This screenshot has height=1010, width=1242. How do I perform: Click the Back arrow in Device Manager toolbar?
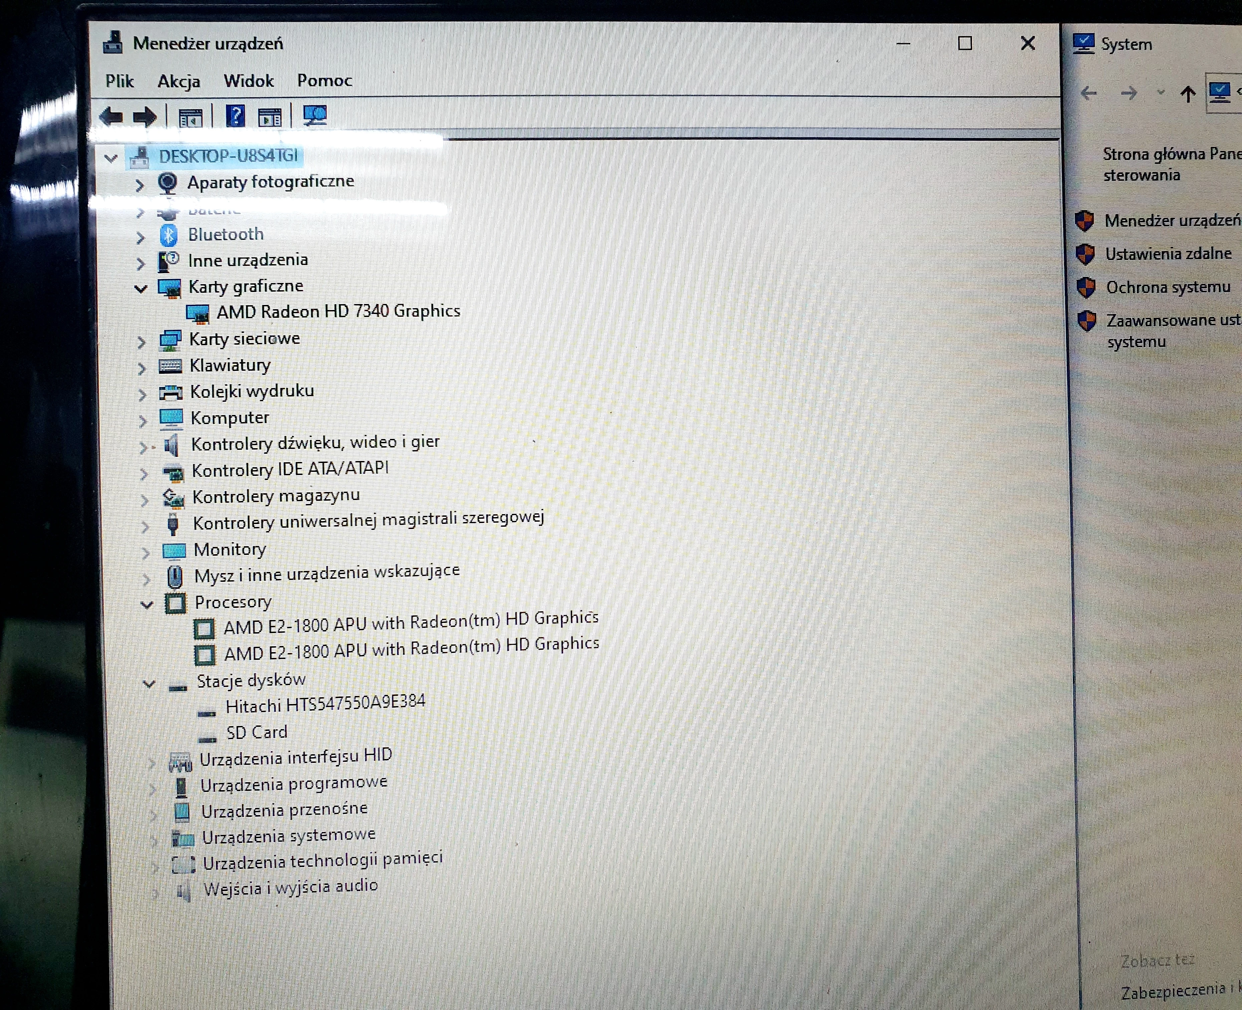[x=112, y=117]
